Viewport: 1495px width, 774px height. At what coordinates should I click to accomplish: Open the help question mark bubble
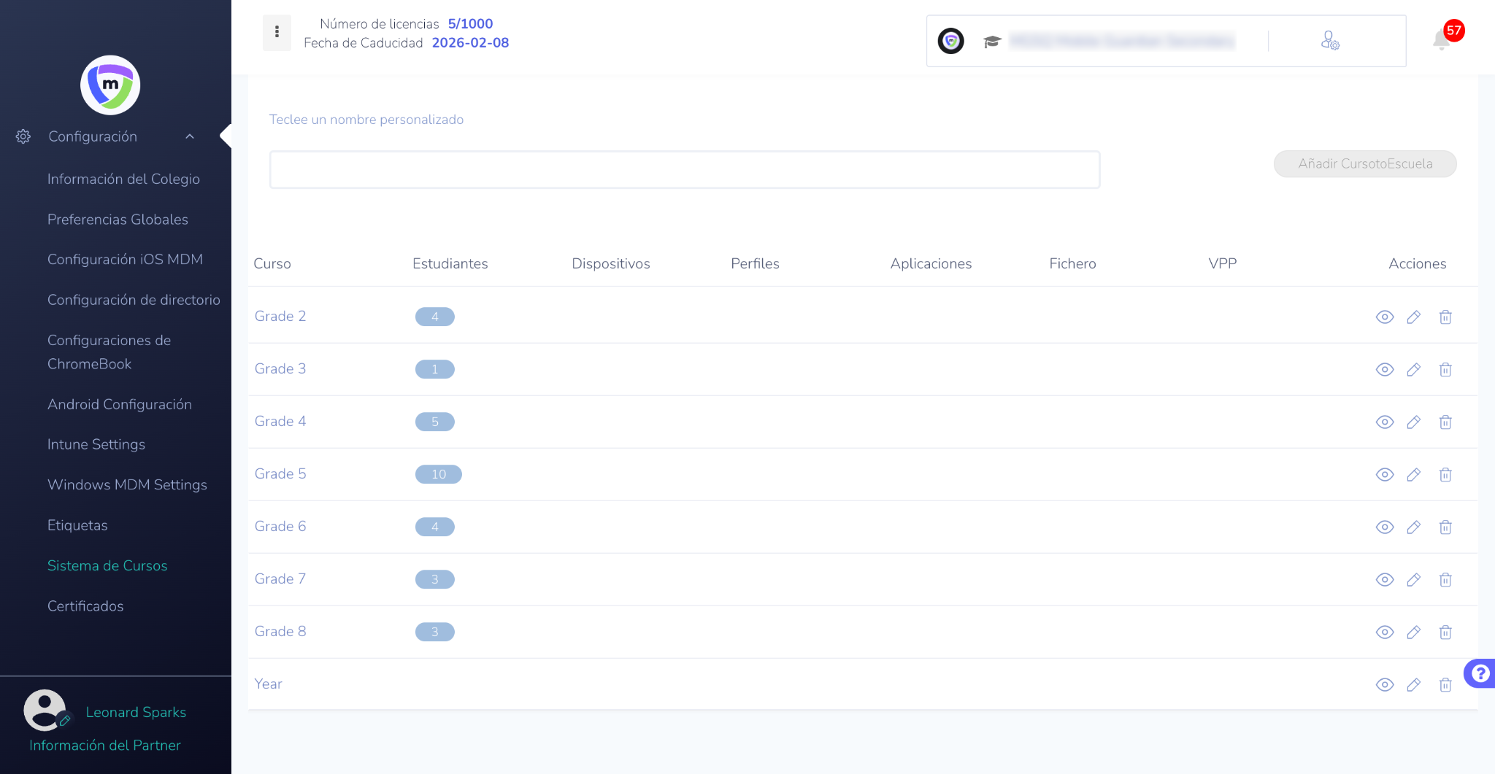click(x=1480, y=673)
